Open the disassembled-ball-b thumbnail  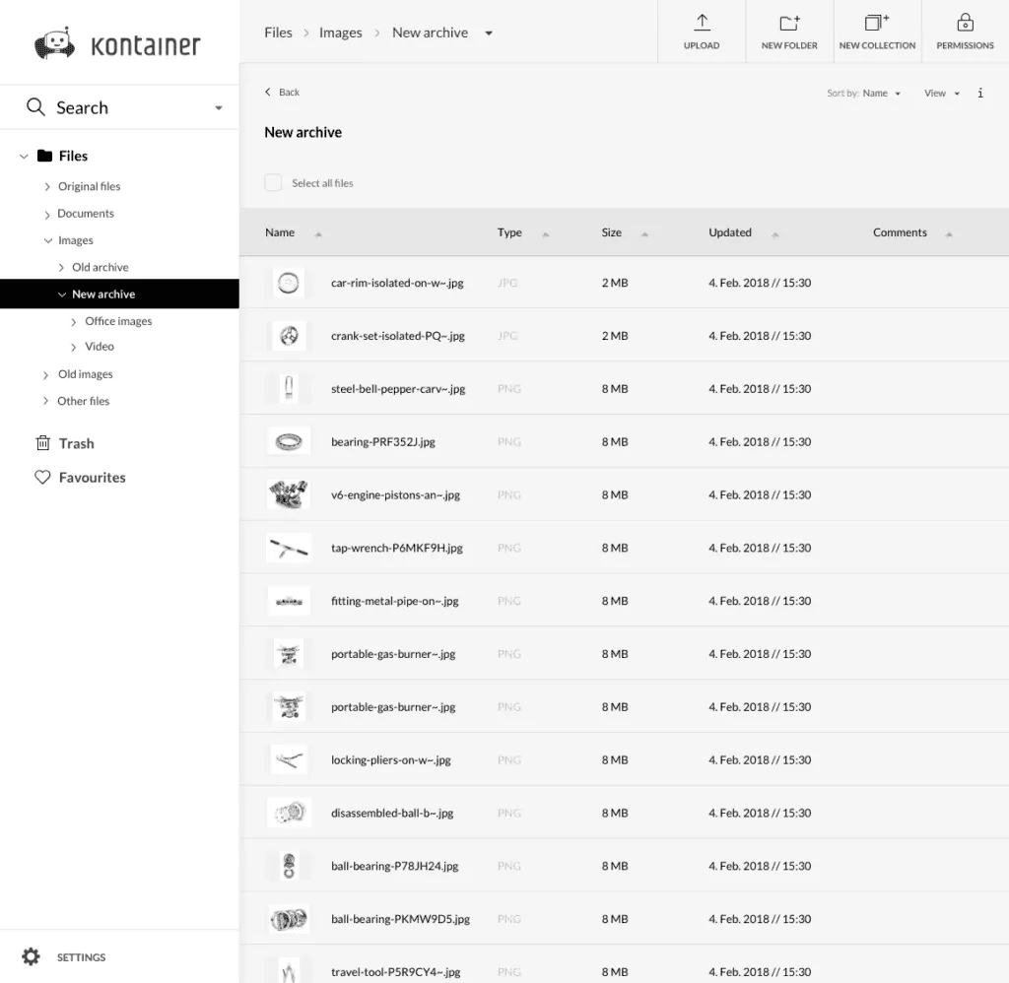[x=289, y=813]
